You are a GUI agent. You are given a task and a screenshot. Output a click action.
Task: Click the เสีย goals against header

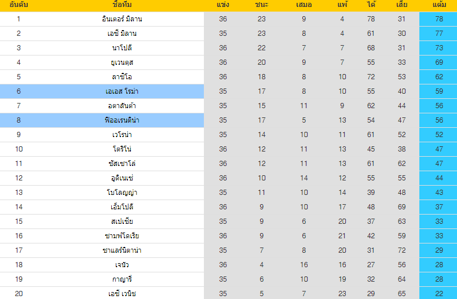tap(402, 5)
